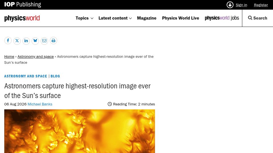
Task: Share article by email icon
Action: [x=44, y=41]
